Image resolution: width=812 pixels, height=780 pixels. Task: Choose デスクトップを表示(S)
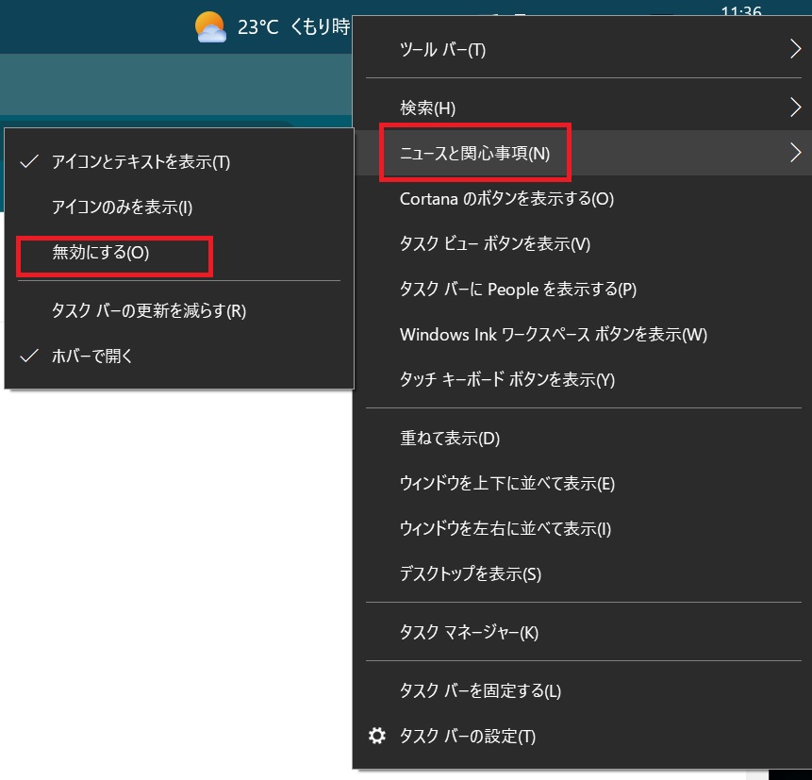(x=583, y=573)
